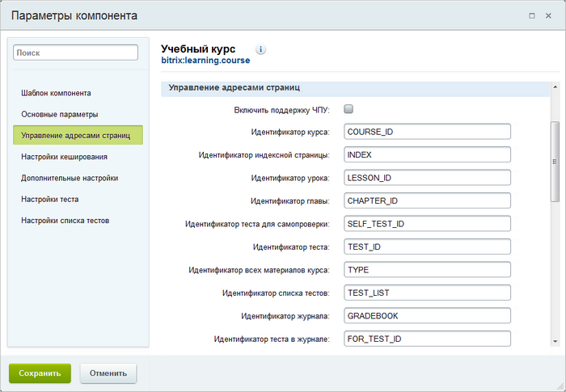Open Настройки кеширования settings
The image size is (566, 392).
click(x=65, y=157)
